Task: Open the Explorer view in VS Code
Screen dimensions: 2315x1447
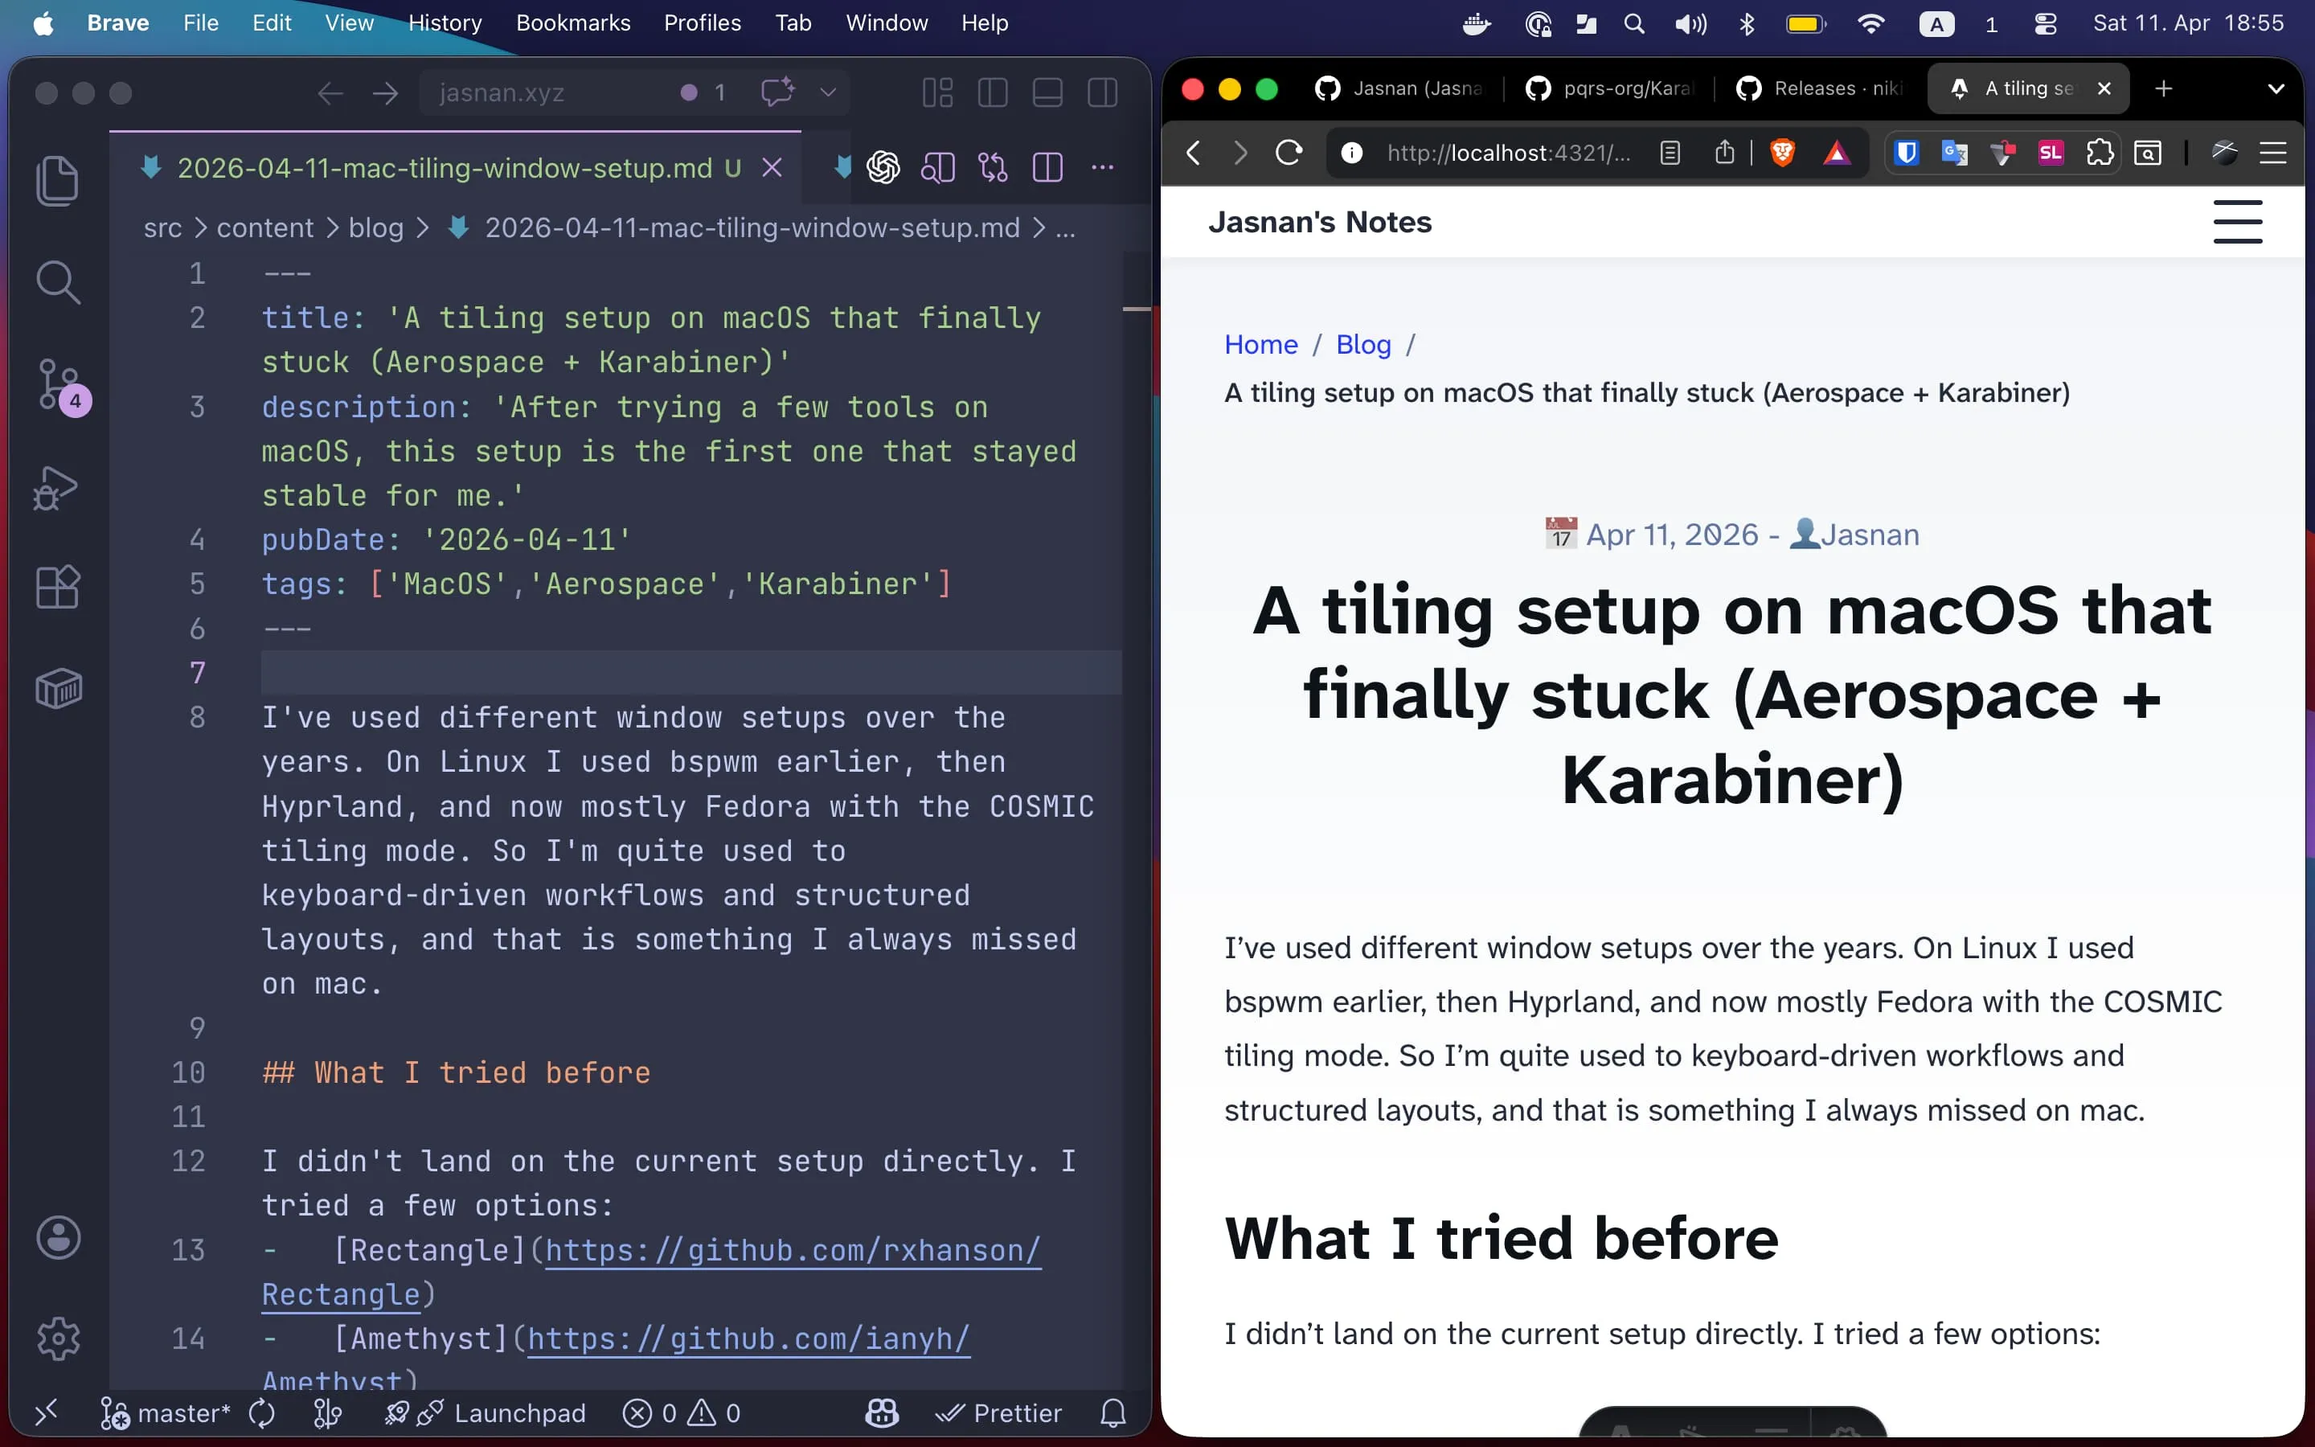Action: 57,181
